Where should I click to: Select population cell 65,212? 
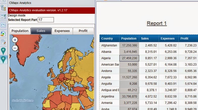tap(129, 90)
